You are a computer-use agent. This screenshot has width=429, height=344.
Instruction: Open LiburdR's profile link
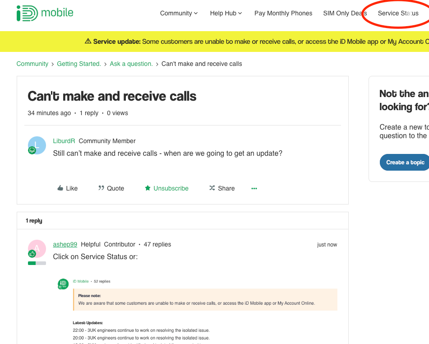[x=64, y=141]
